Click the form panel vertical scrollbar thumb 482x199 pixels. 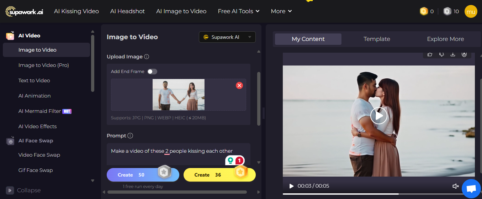click(259, 99)
